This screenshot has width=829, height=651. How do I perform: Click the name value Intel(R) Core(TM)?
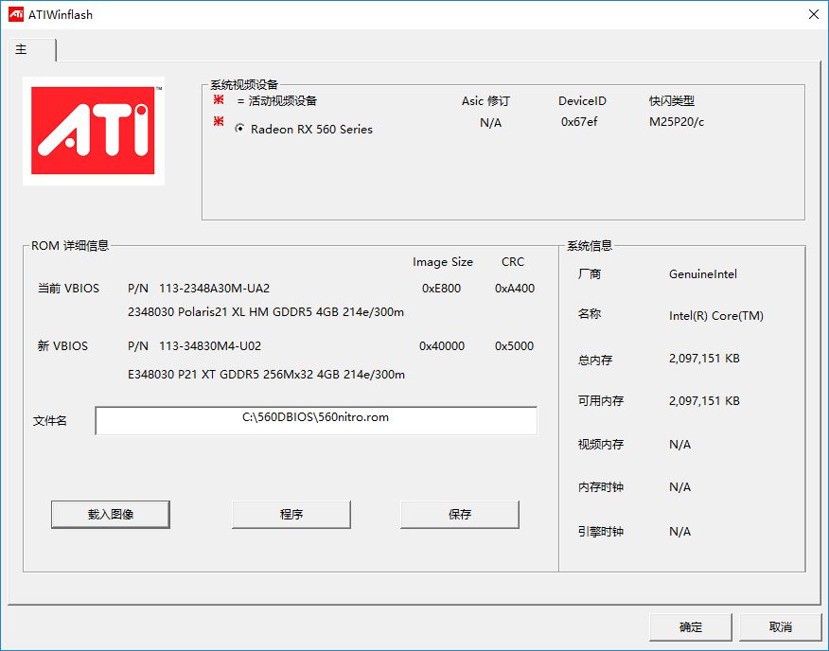tap(716, 316)
